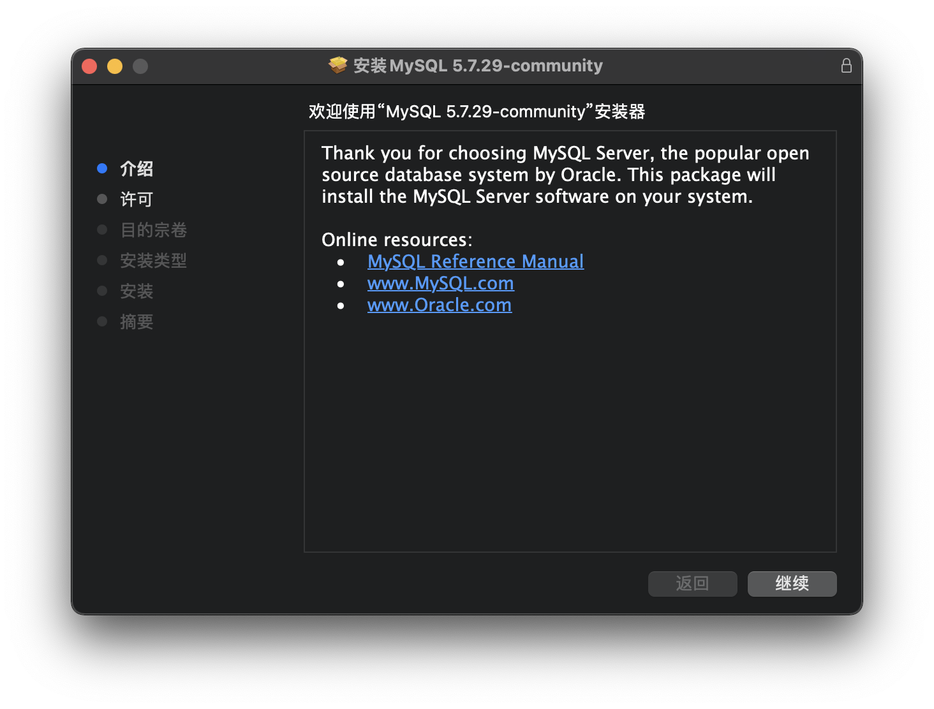Select the 目的宗卷 sidebar entry
This screenshot has height=709, width=934.
(x=153, y=230)
